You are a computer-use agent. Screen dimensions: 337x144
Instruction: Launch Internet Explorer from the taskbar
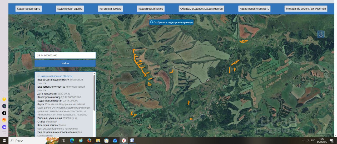click(x=81, y=141)
